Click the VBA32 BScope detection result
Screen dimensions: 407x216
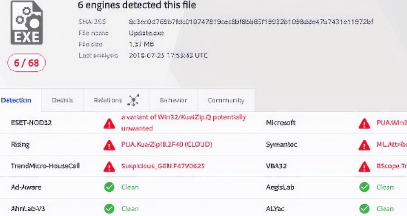click(392, 166)
